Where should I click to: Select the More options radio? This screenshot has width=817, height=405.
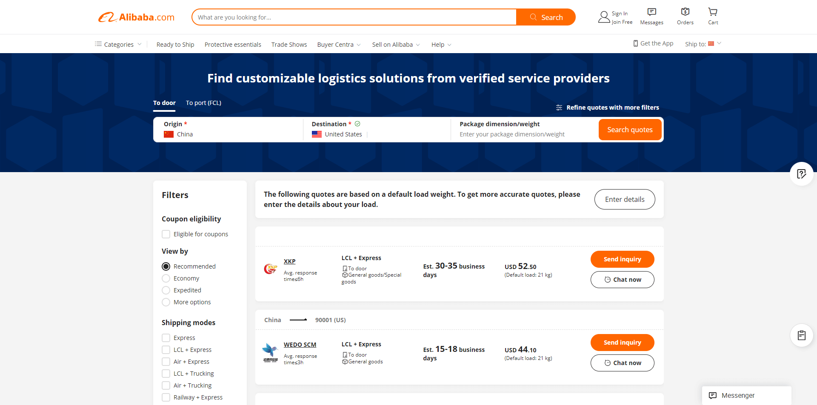tap(166, 302)
